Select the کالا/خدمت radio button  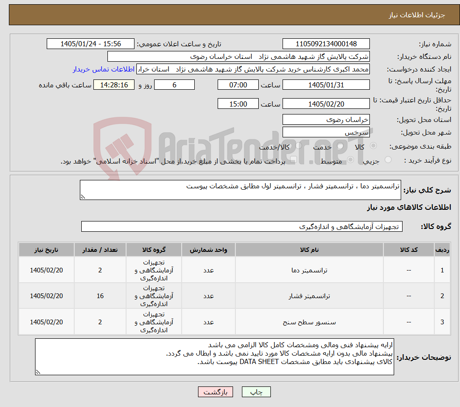pyautogui.click(x=298, y=145)
